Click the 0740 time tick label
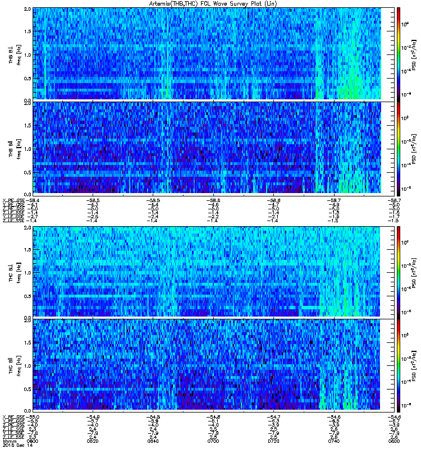Viewport: 421px width, 449px height. point(333,441)
